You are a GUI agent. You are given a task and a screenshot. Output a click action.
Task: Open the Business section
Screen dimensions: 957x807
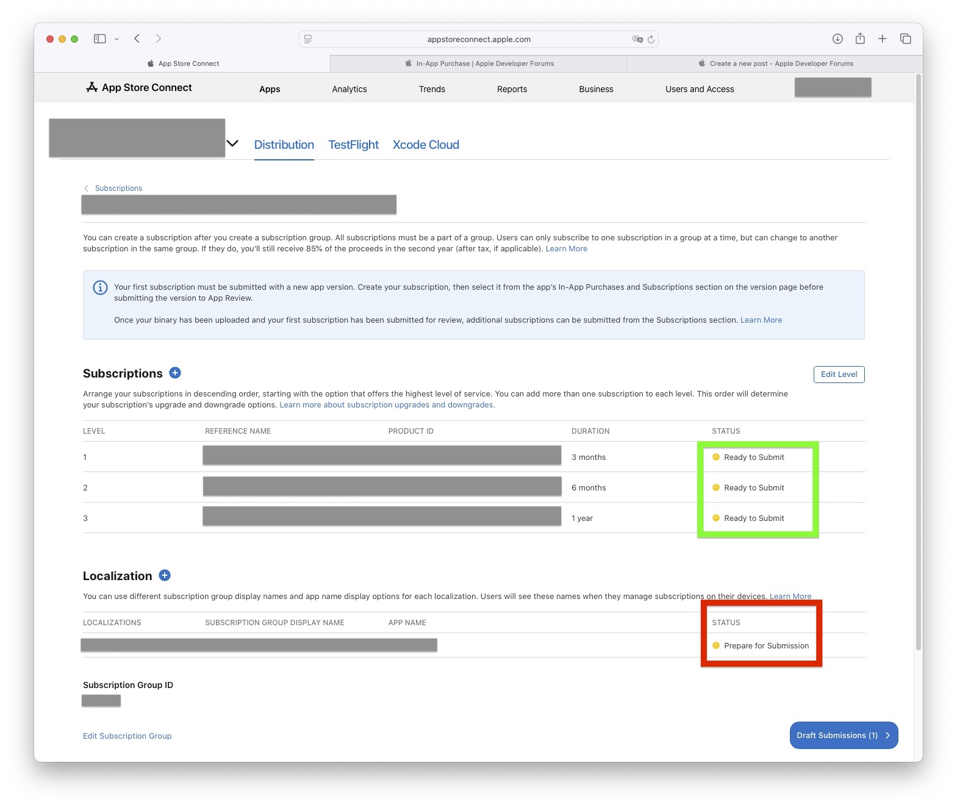click(596, 89)
